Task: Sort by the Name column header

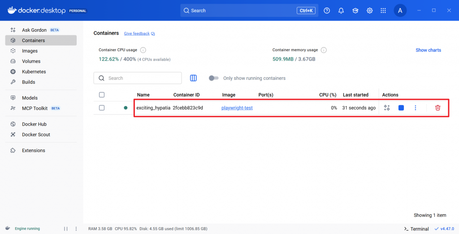Action: tap(143, 95)
